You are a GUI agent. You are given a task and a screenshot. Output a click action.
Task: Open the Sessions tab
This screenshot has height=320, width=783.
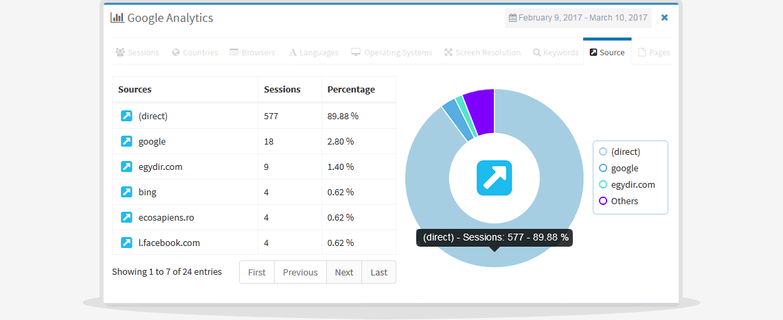point(137,52)
